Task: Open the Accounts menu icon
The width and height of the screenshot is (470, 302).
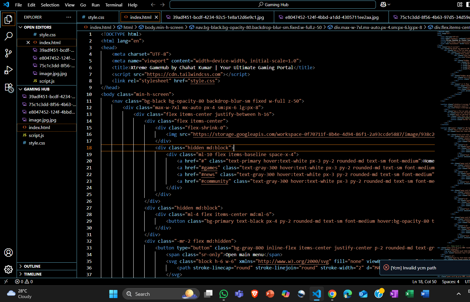Action: (8, 253)
